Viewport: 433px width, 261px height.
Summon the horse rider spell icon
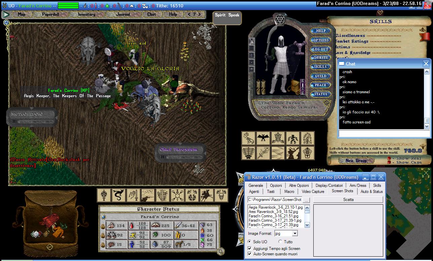207,195
